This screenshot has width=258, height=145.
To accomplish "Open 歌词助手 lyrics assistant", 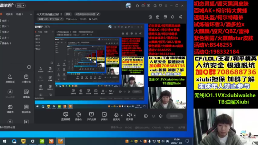I will 26,109.
